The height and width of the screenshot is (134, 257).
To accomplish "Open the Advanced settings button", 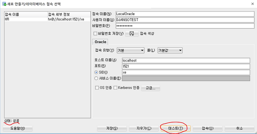I will 151,88.
